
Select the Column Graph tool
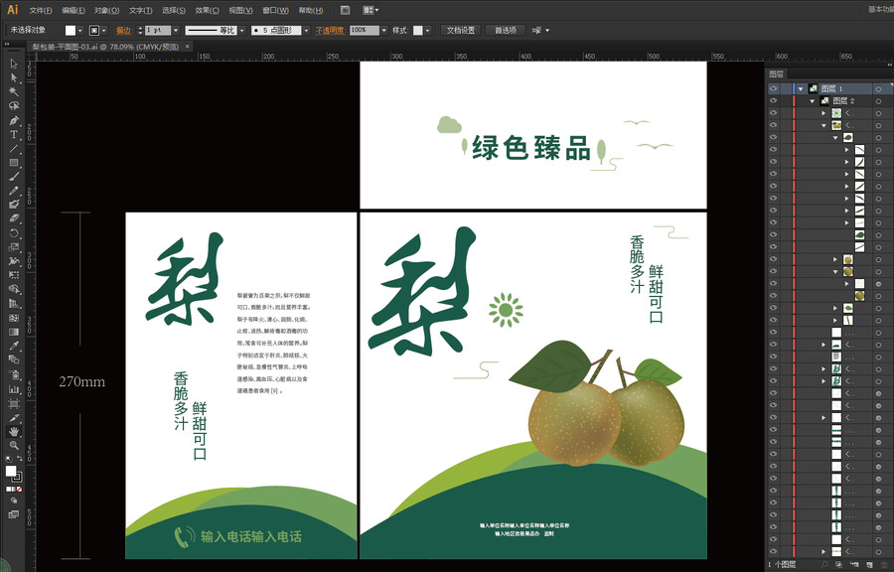[x=14, y=389]
